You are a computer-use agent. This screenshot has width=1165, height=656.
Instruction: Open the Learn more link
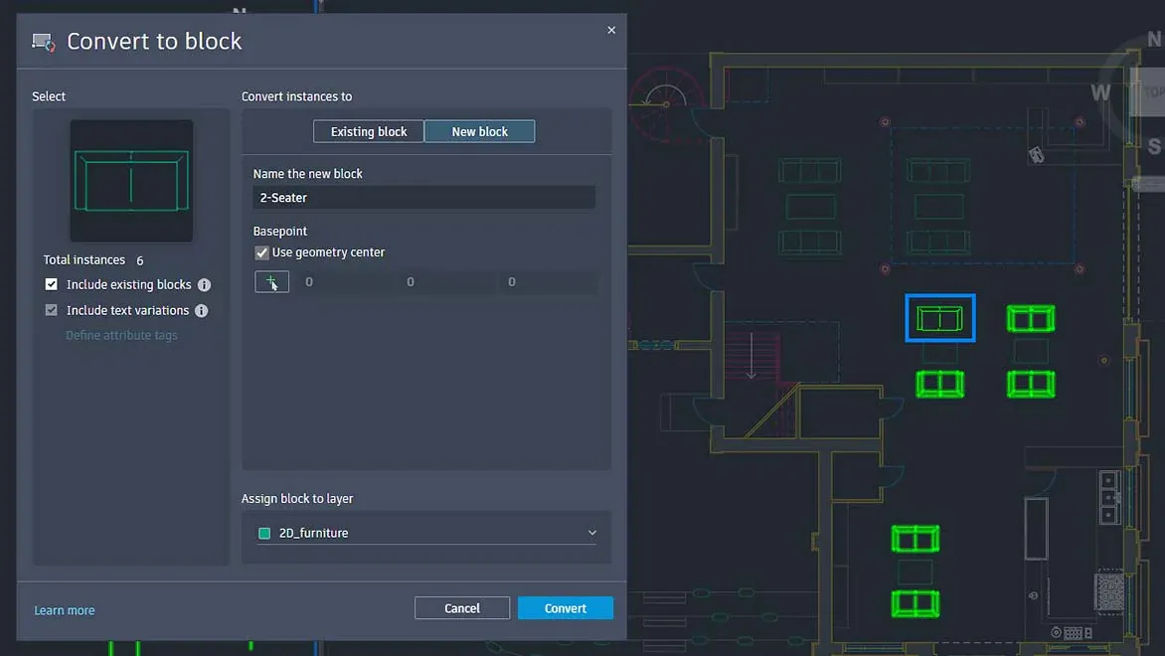[65, 610]
